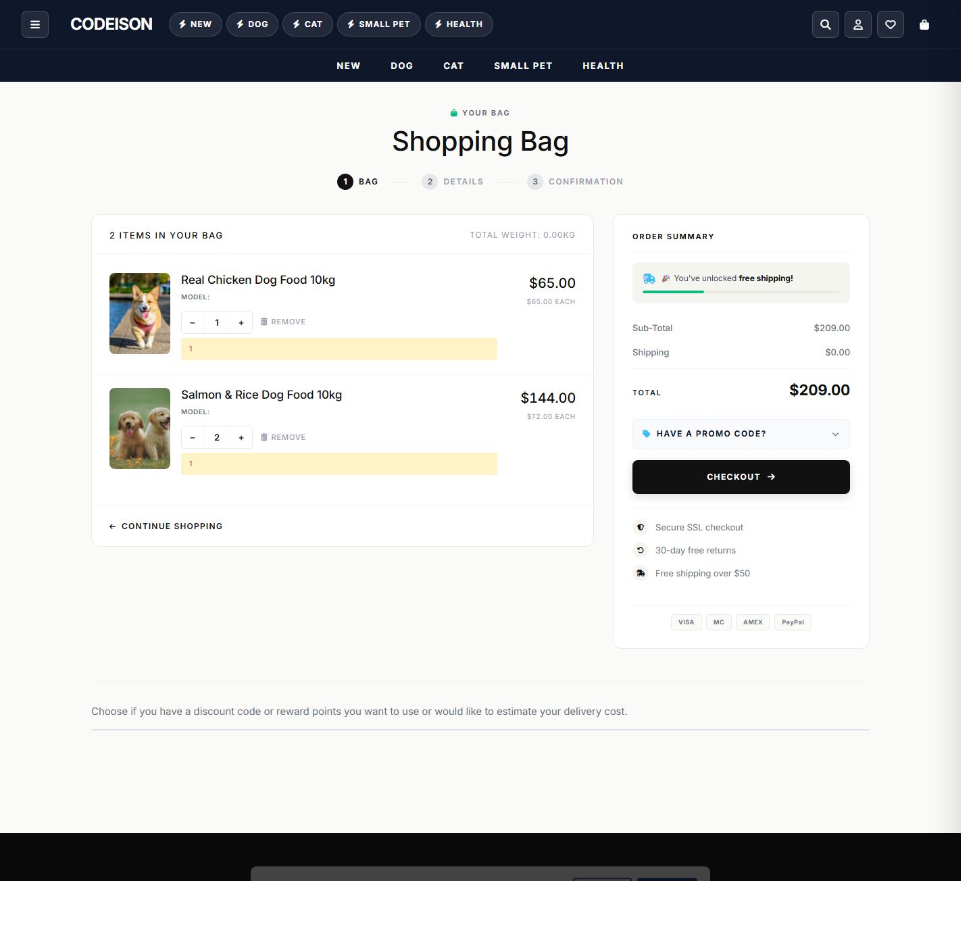This screenshot has width=973, height=946.
Task: Increase quantity of Salmon & Rice Dog Food
Action: coord(241,437)
